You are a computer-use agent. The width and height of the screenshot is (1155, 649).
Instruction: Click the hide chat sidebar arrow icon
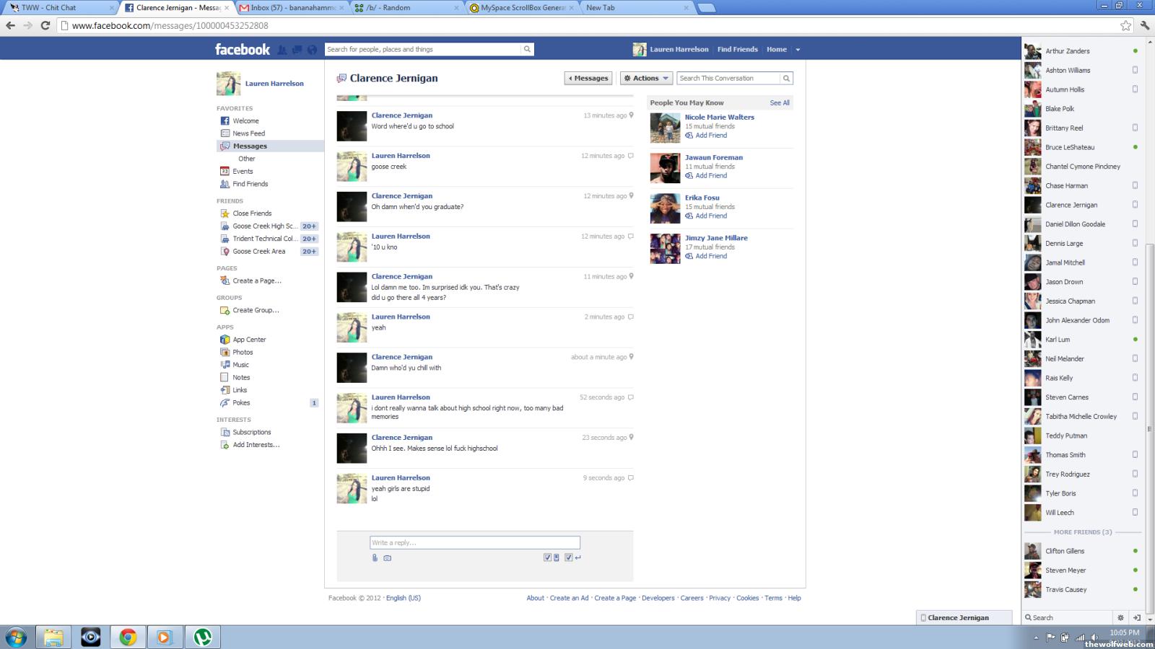pos(1137,617)
